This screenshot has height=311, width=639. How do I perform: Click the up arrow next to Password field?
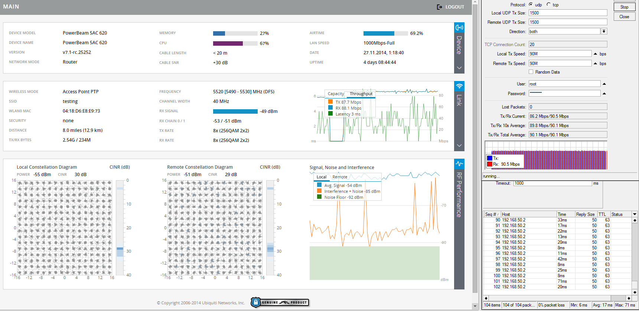point(604,94)
